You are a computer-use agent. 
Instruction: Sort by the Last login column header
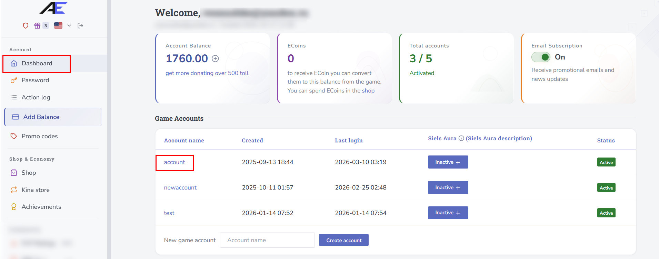click(349, 140)
